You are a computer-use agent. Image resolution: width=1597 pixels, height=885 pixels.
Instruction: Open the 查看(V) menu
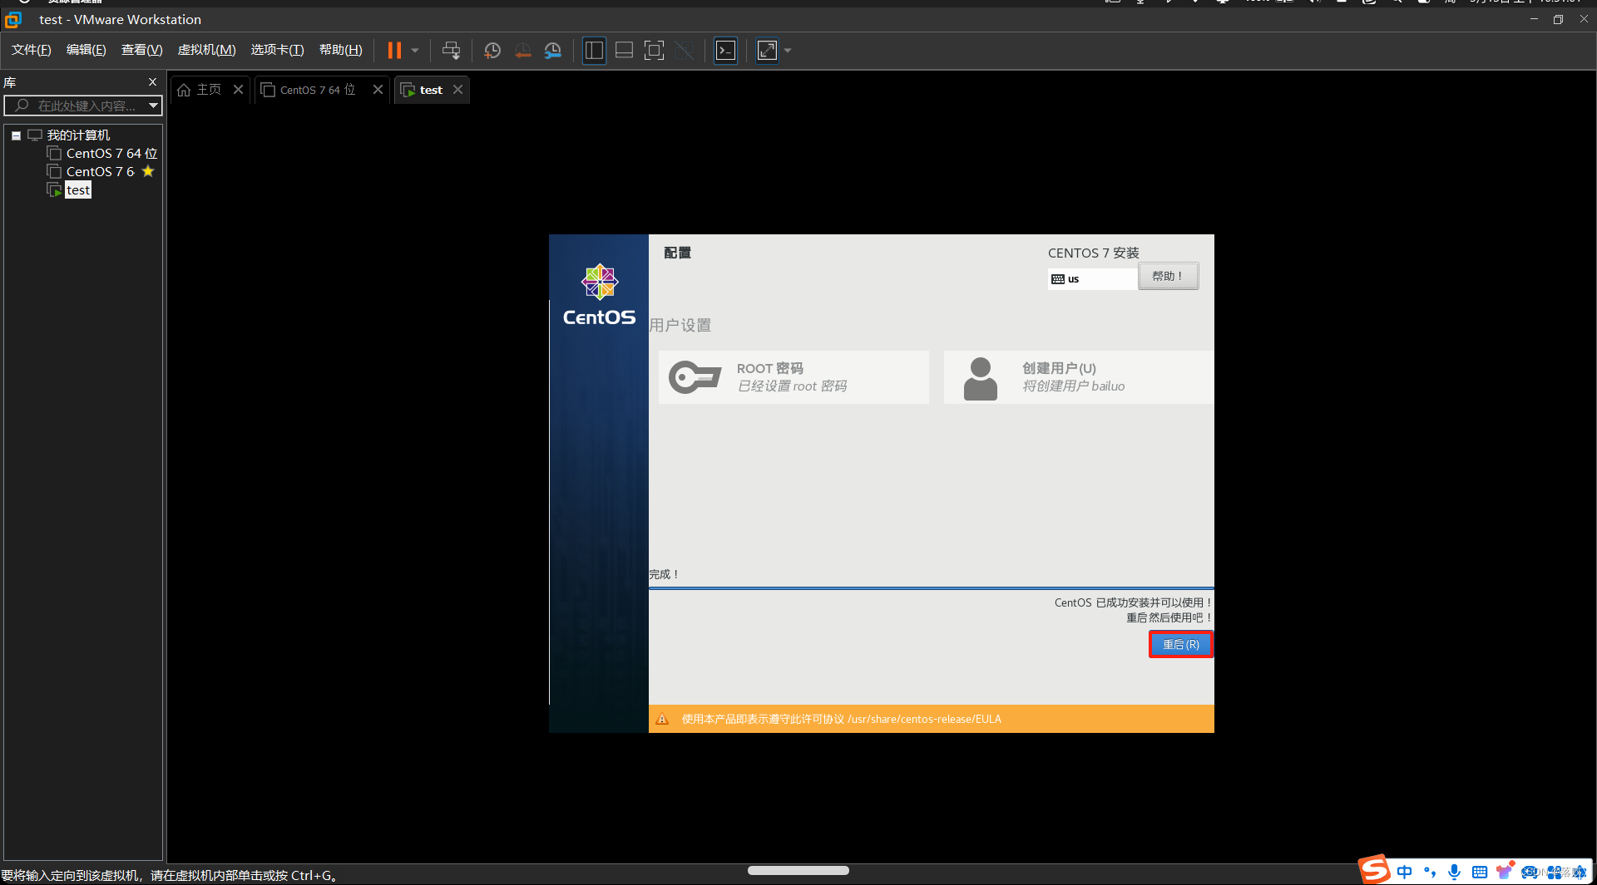(141, 50)
